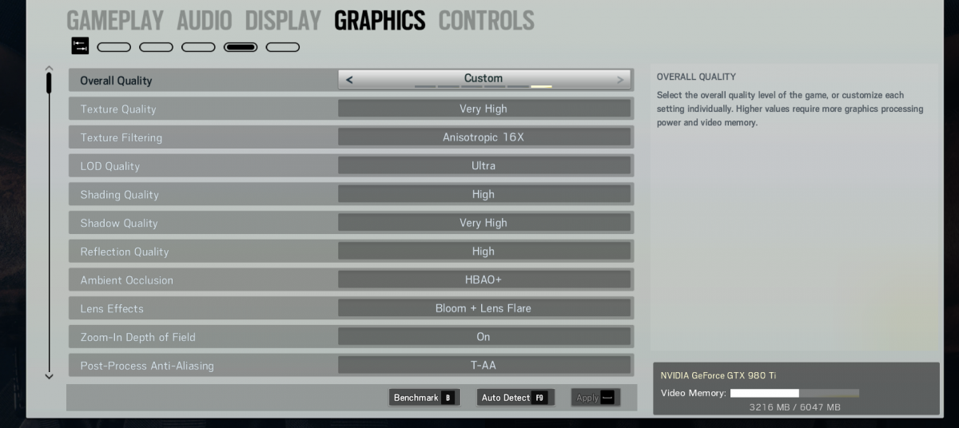Change Shading Quality High value
Screen dimensions: 959x428
[x=483, y=194]
